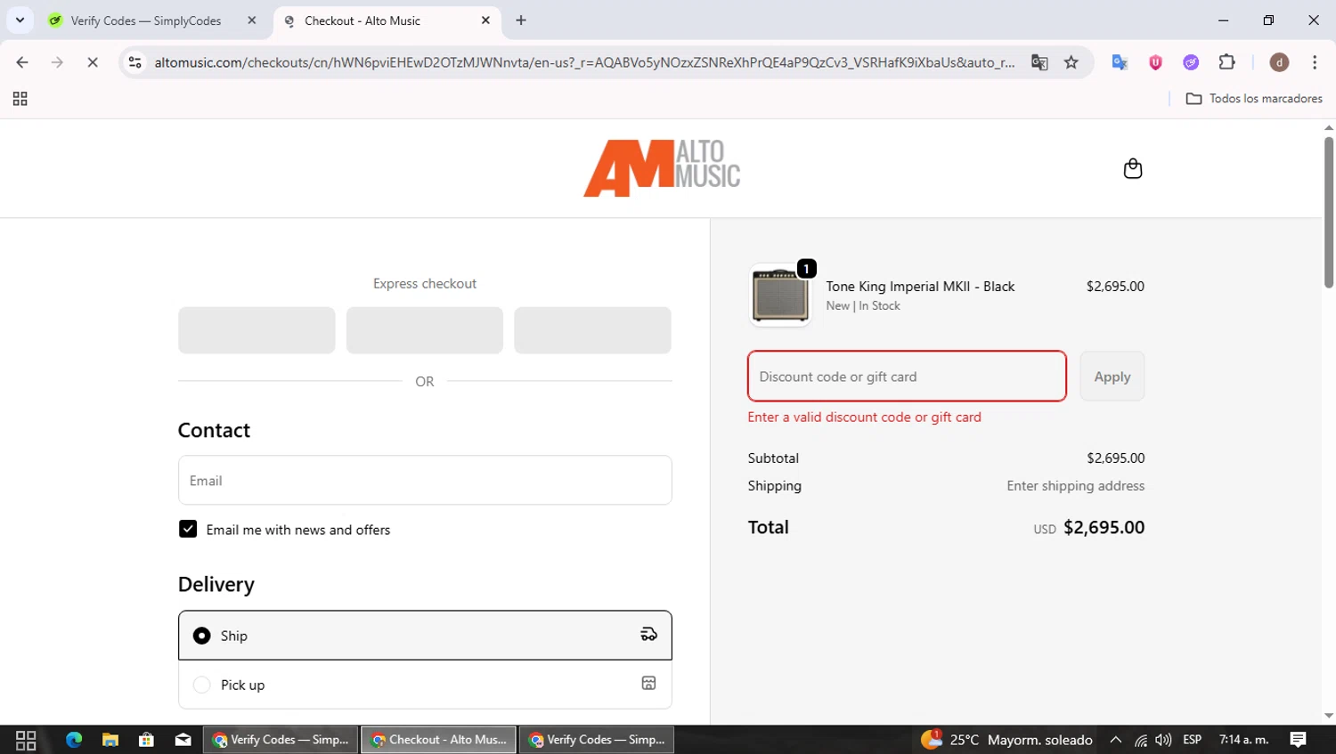Open a new browser tab
Image resolution: width=1336 pixels, height=754 pixels.
coord(521,20)
